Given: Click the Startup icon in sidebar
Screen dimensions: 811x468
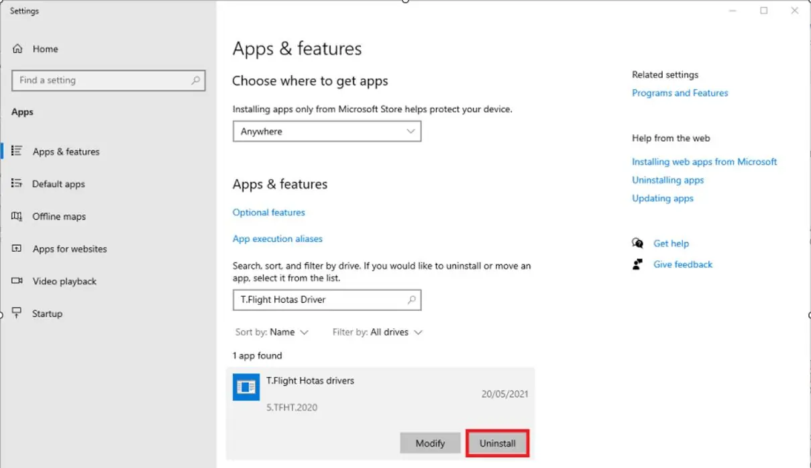Looking at the screenshot, I should [x=17, y=314].
